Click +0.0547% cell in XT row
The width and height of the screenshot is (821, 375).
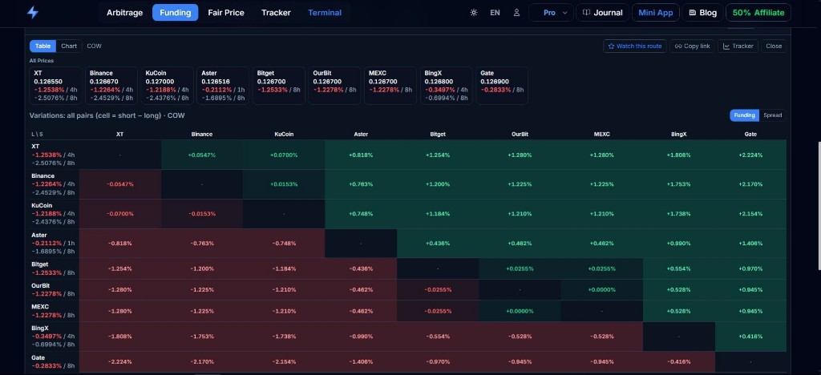pyautogui.click(x=201, y=155)
